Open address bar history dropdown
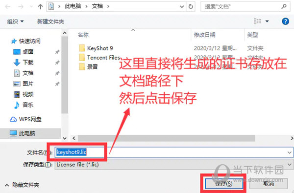This screenshot has width=294, height=193. (182, 7)
